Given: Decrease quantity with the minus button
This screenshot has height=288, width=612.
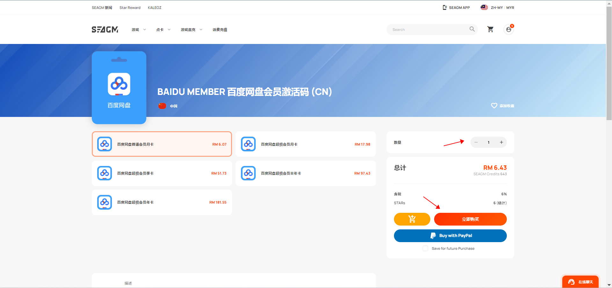Looking at the screenshot, I should pos(476,142).
